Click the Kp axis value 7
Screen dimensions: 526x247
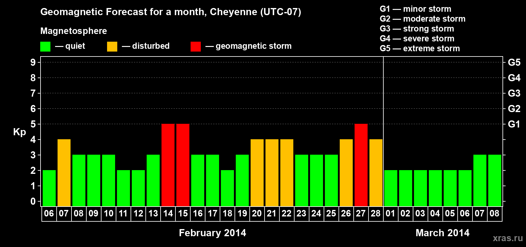33,93
